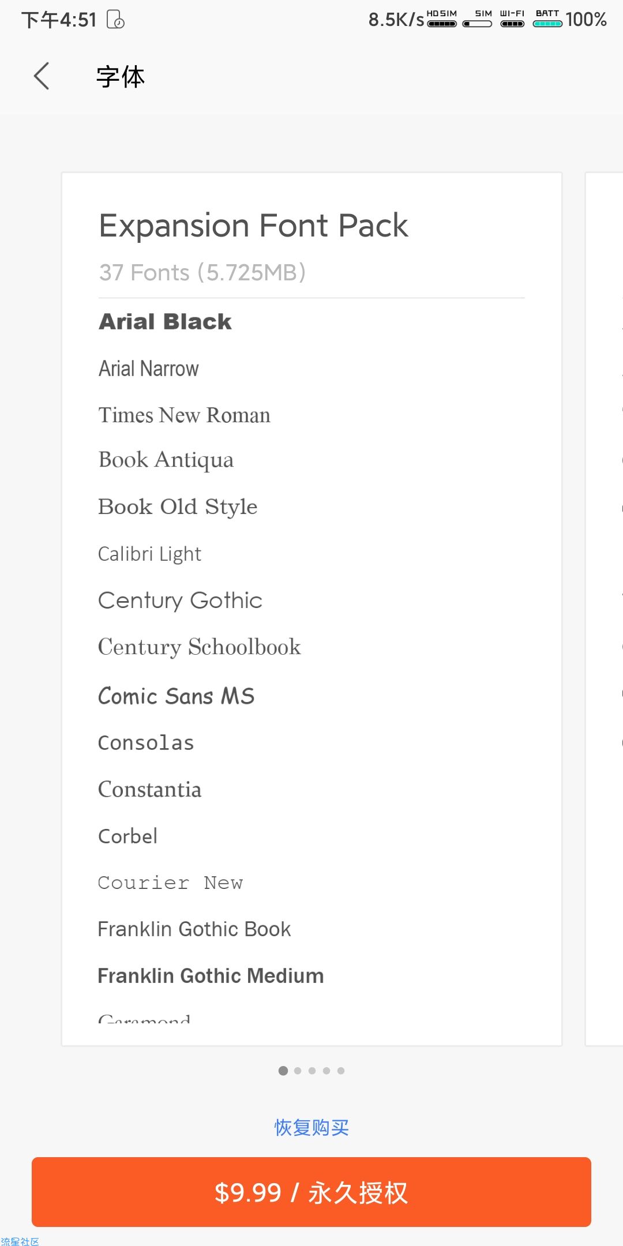Tap the clock file icon in status bar
The image size is (623, 1246).
coord(116,20)
